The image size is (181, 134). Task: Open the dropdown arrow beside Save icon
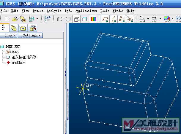click(x=37, y=19)
